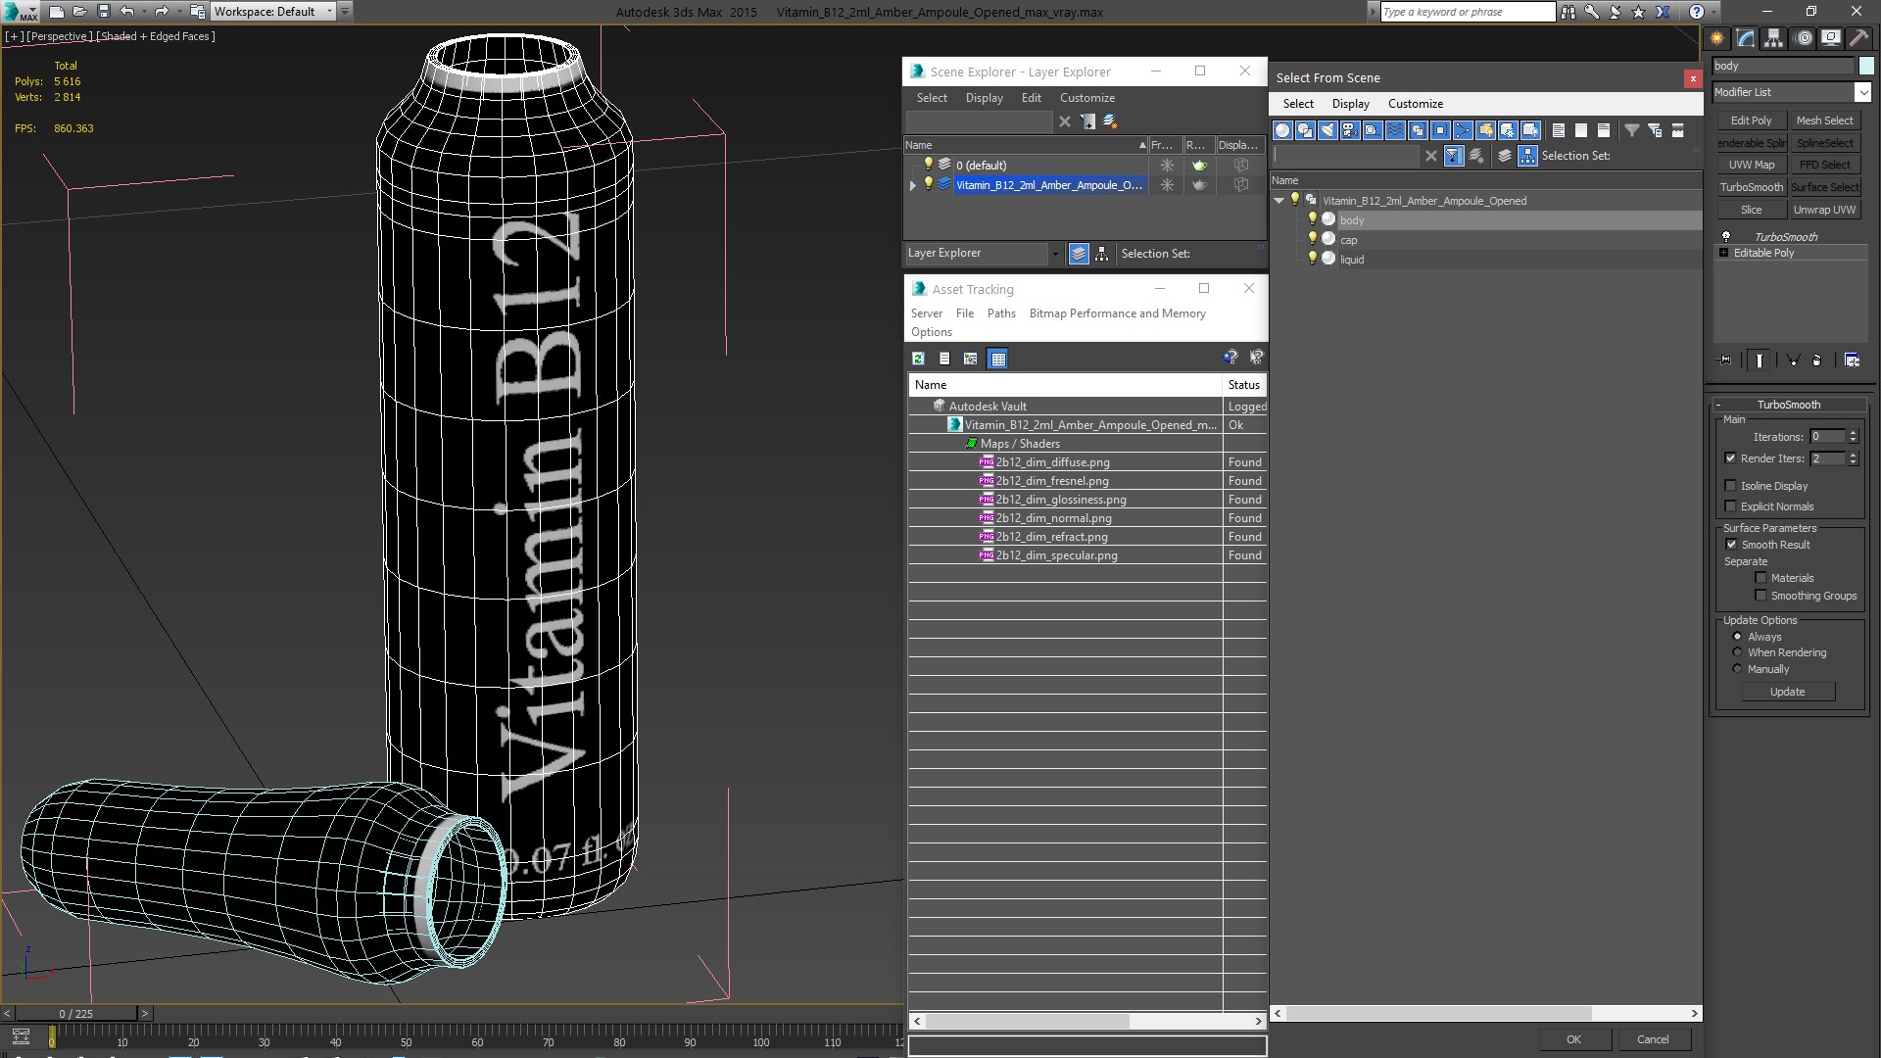Expand the 0 (default) layer in Layer Explorer
Screen dimensions: 1881x1058
pos(913,164)
